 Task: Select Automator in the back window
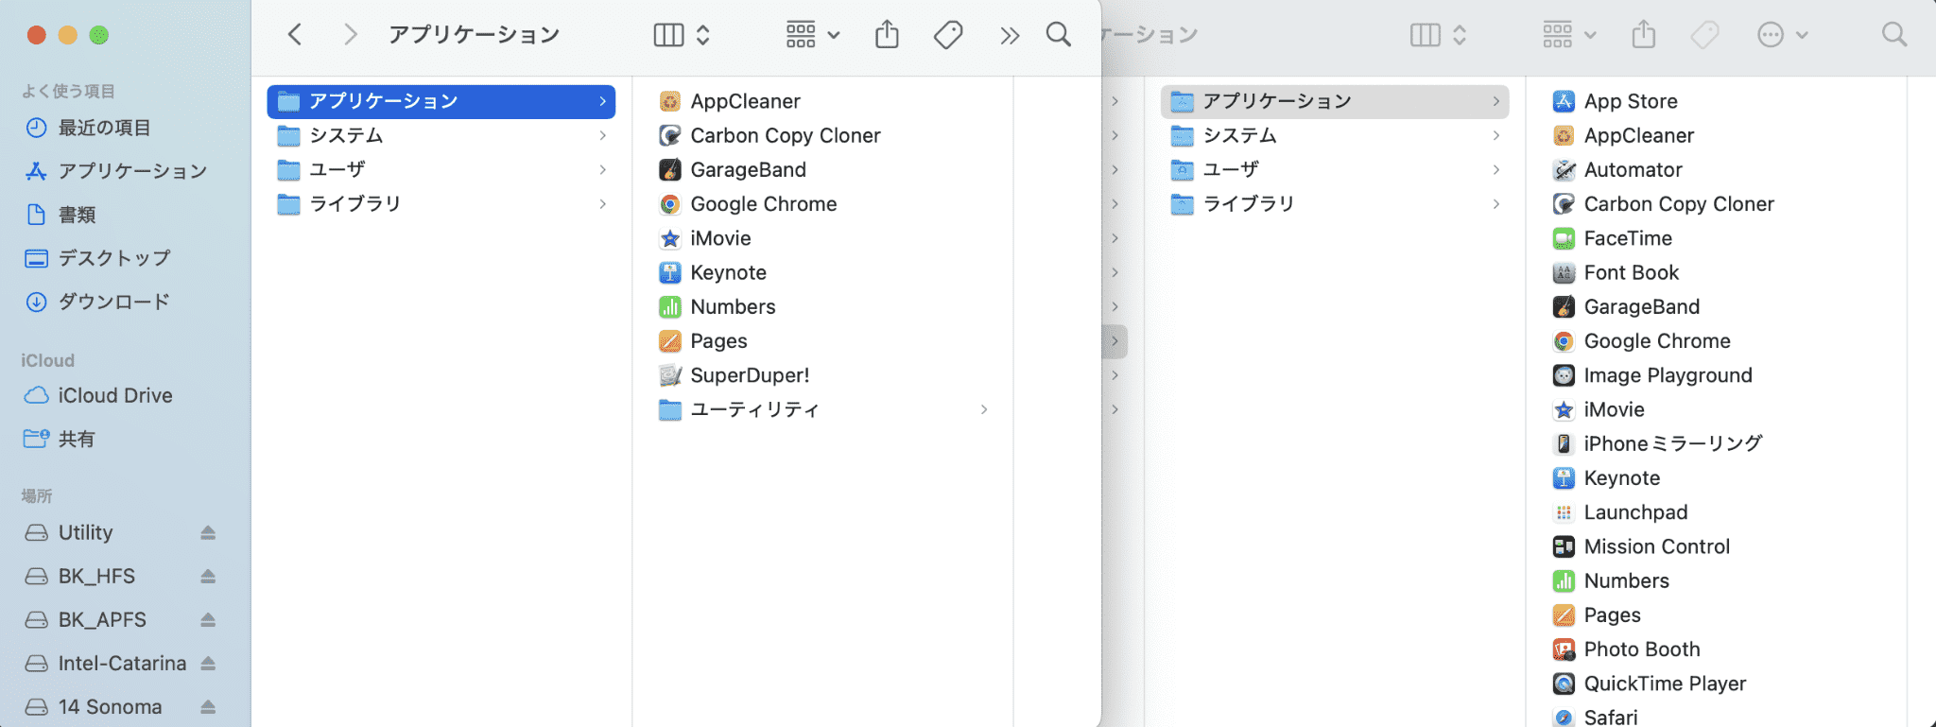1616,169
